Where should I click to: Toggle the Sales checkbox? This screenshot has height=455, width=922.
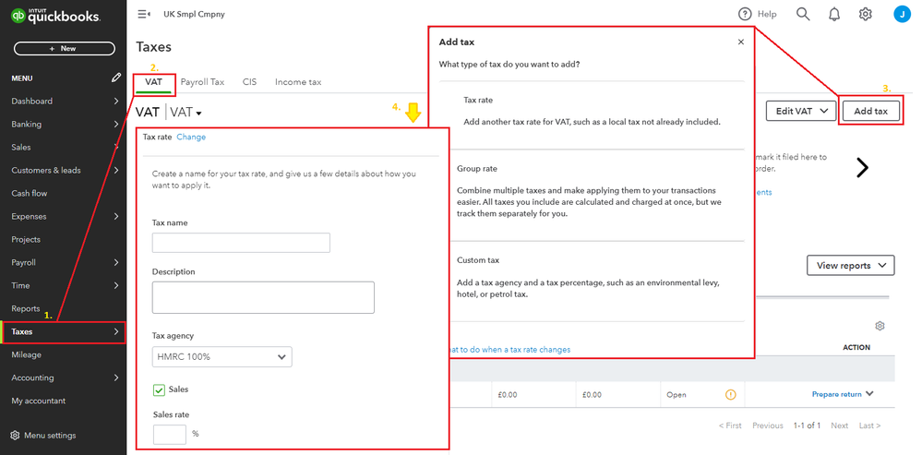pos(159,390)
